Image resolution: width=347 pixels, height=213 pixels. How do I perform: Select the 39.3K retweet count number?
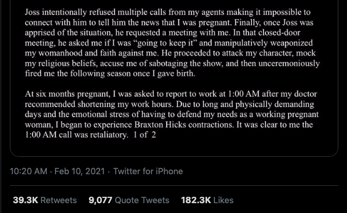pos(25,200)
